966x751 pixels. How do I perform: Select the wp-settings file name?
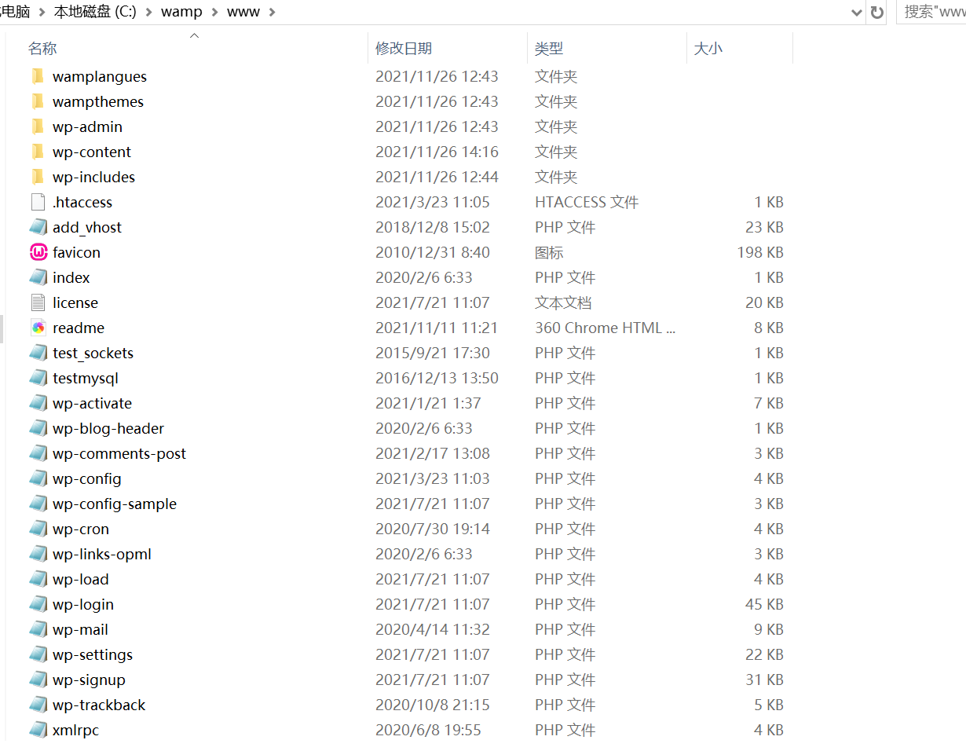click(93, 654)
